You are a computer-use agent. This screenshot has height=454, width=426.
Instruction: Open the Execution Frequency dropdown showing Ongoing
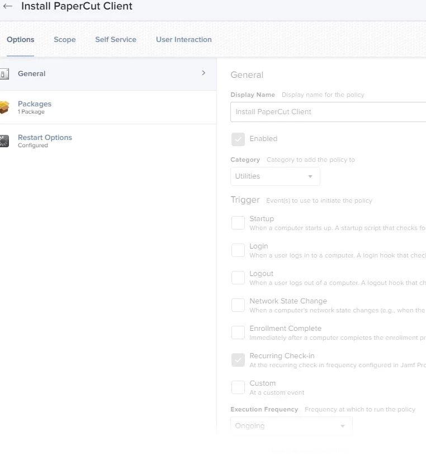point(291,425)
